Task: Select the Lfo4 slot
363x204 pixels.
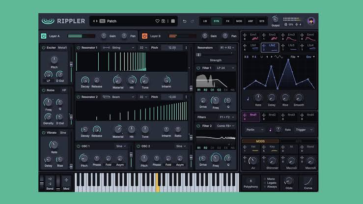Action: pos(308,47)
